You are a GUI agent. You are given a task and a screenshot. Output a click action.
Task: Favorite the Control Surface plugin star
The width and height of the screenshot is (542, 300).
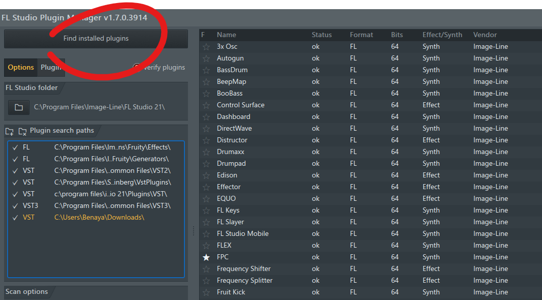pyautogui.click(x=206, y=105)
